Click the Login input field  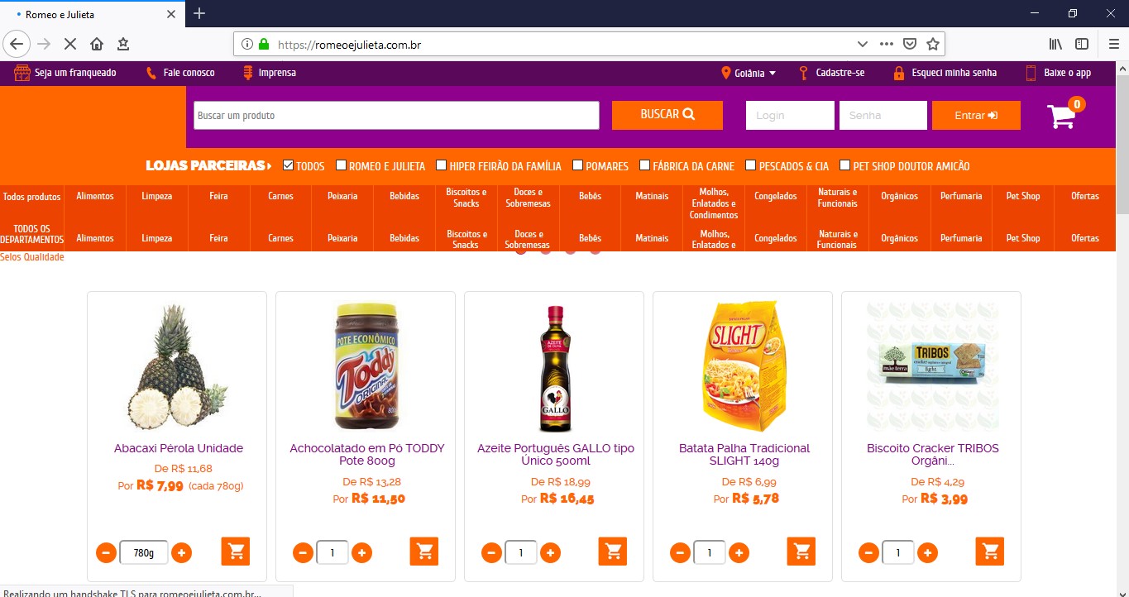pyautogui.click(x=790, y=115)
